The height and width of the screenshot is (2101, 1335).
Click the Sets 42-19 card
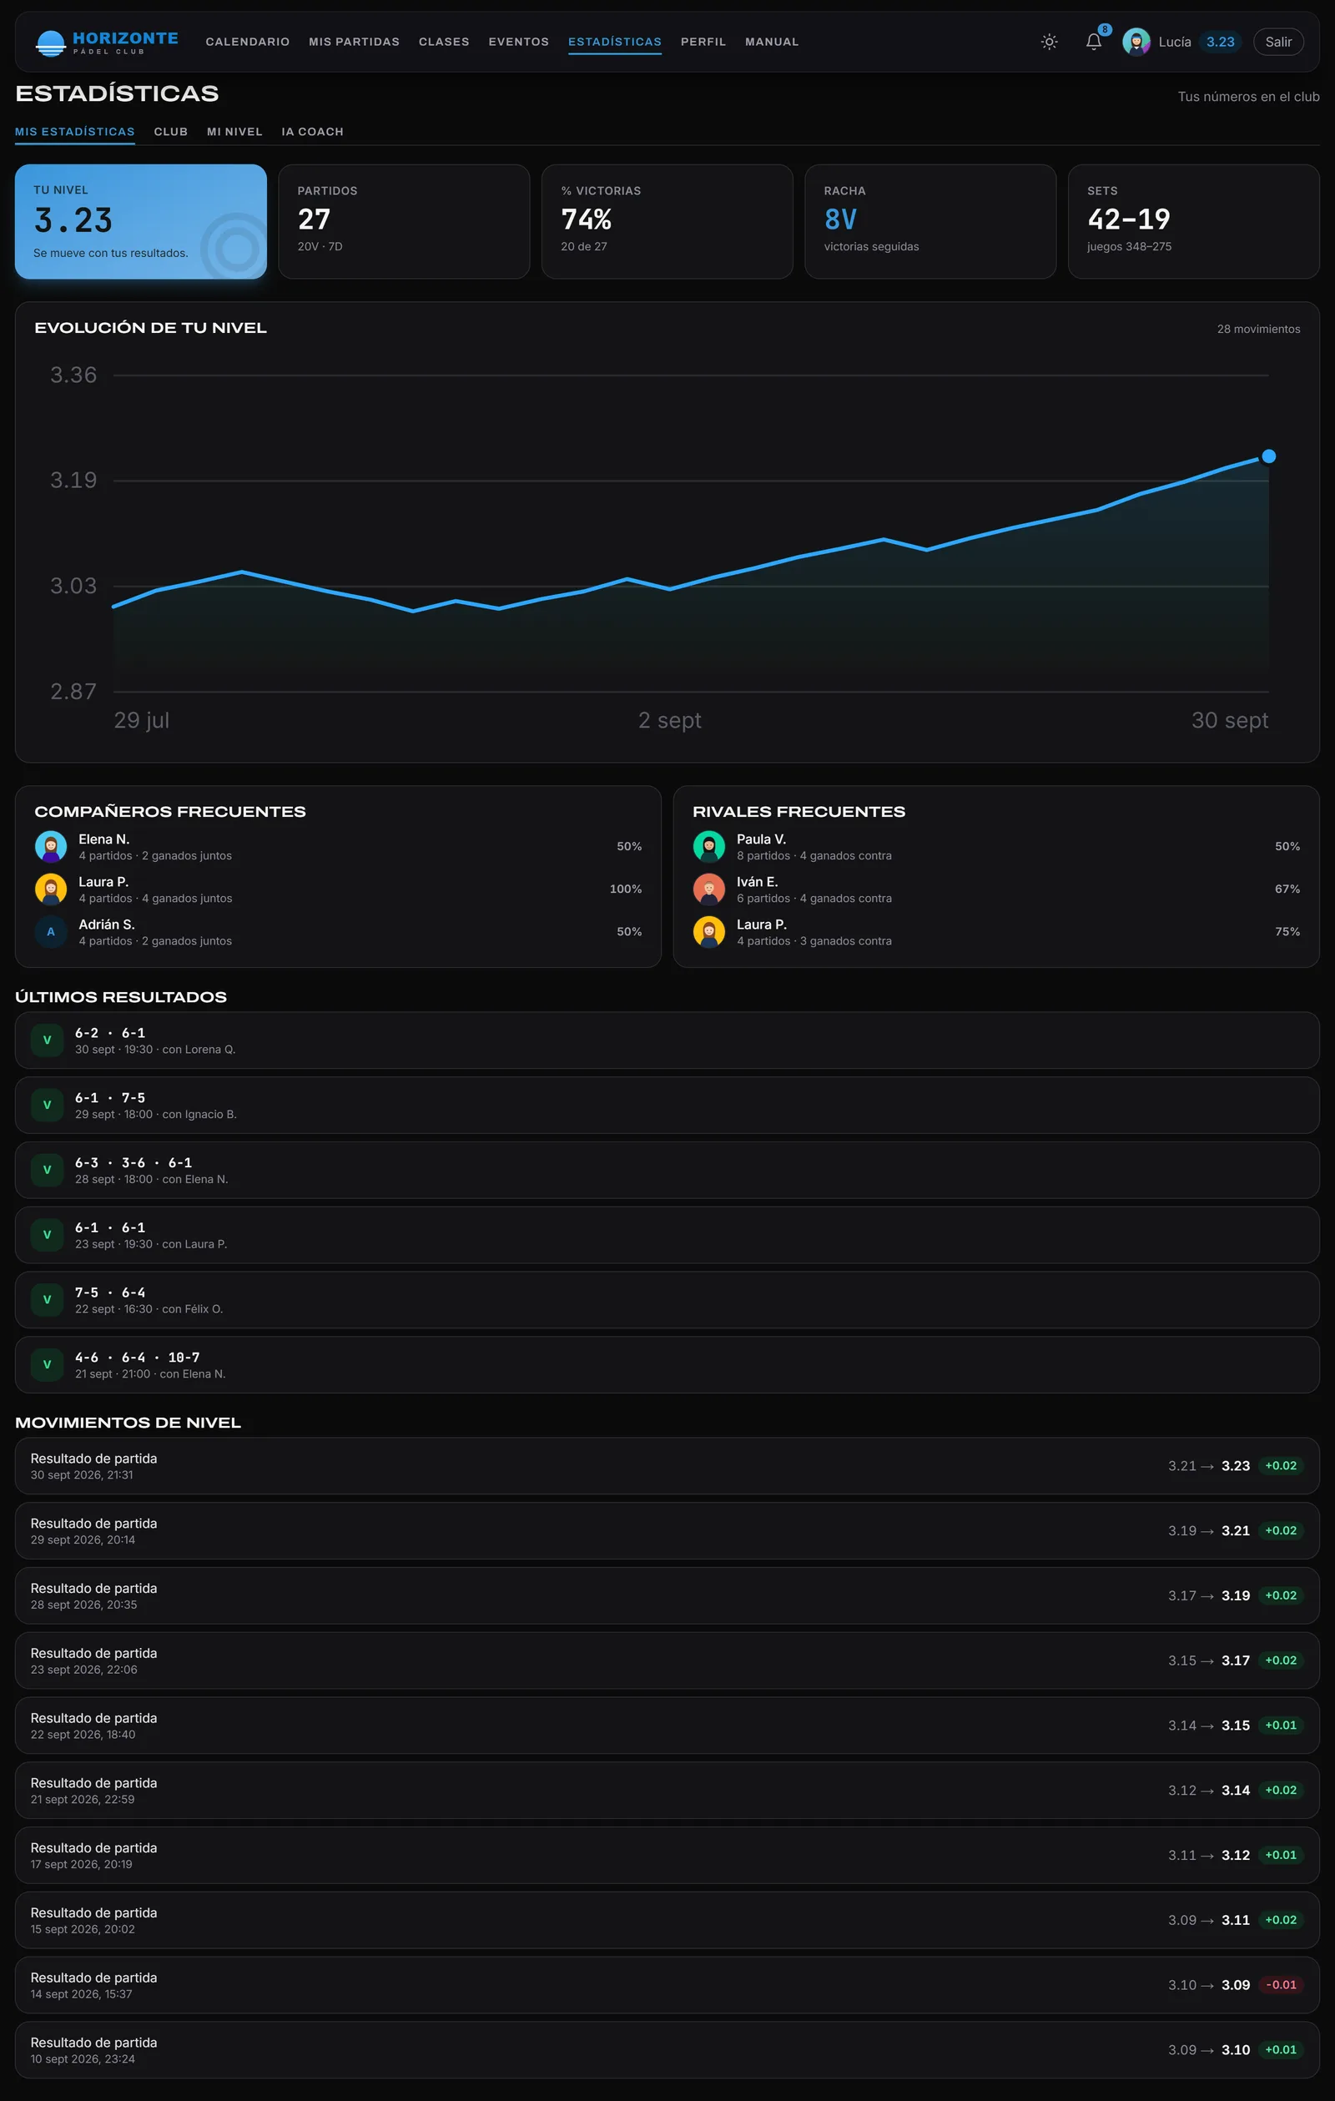tap(1194, 222)
